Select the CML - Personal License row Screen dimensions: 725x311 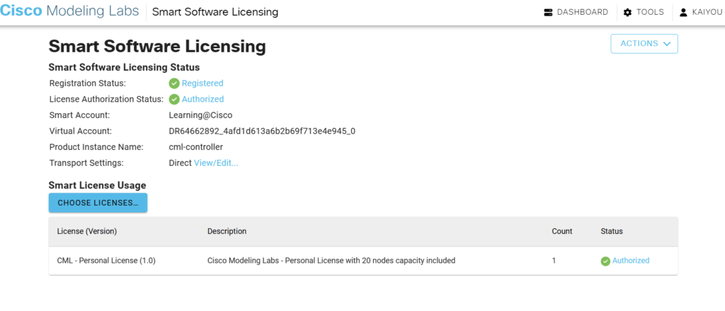tap(363, 261)
